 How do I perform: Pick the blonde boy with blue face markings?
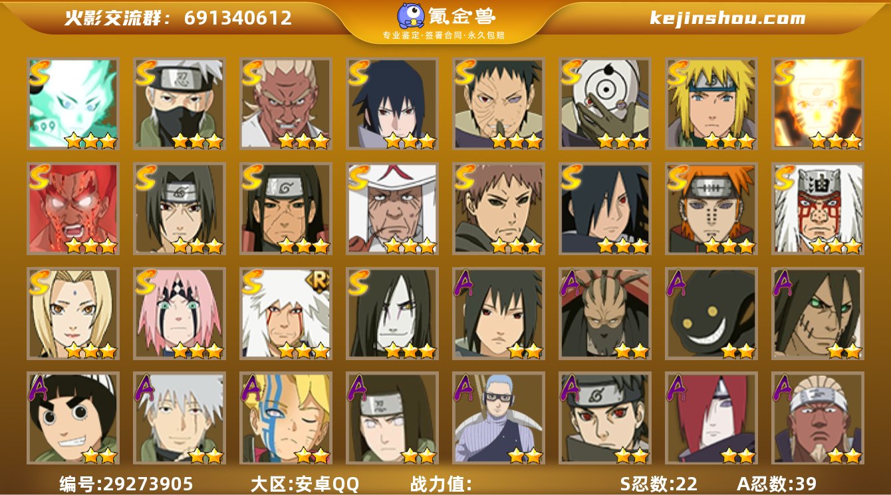coord(286,418)
